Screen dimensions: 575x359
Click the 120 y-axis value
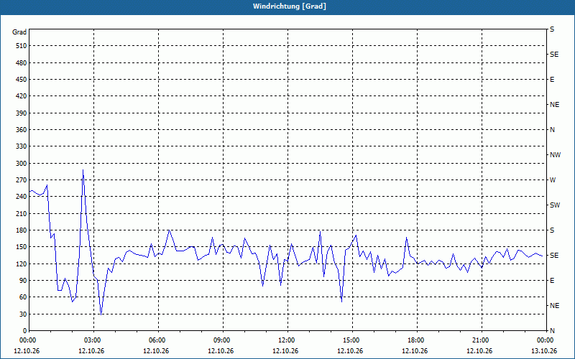point(22,264)
